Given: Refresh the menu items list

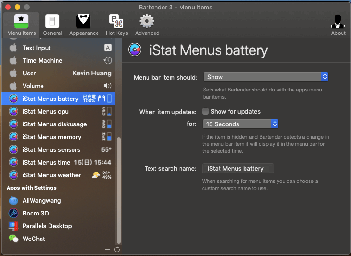Looking at the screenshot, I should click(x=117, y=249).
